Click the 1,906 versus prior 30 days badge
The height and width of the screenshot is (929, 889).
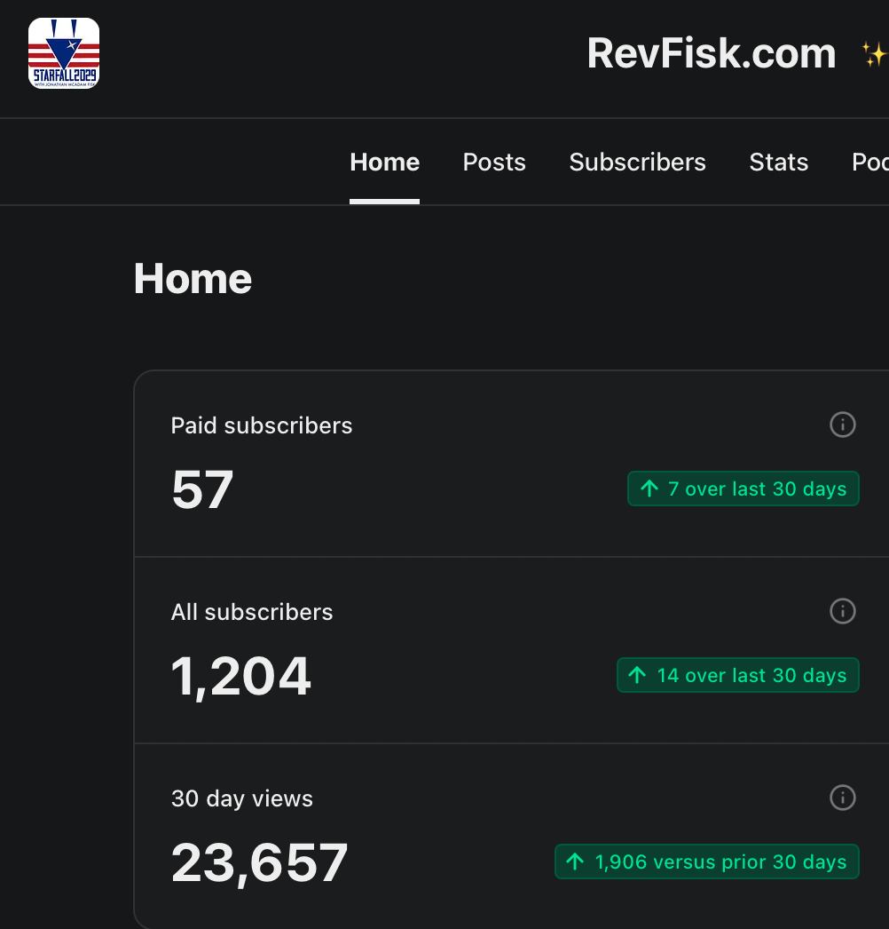(707, 862)
